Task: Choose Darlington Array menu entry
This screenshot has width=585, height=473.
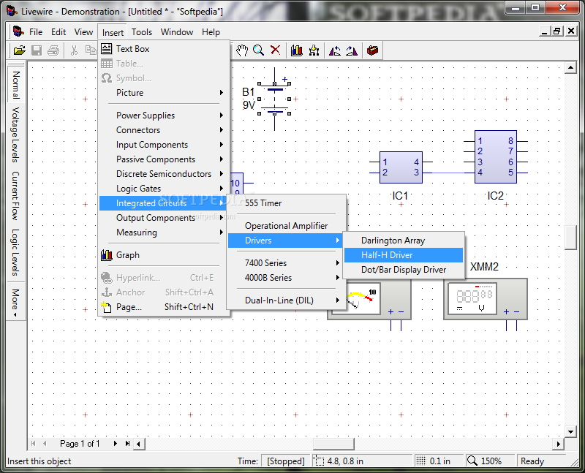Action: pos(404,241)
